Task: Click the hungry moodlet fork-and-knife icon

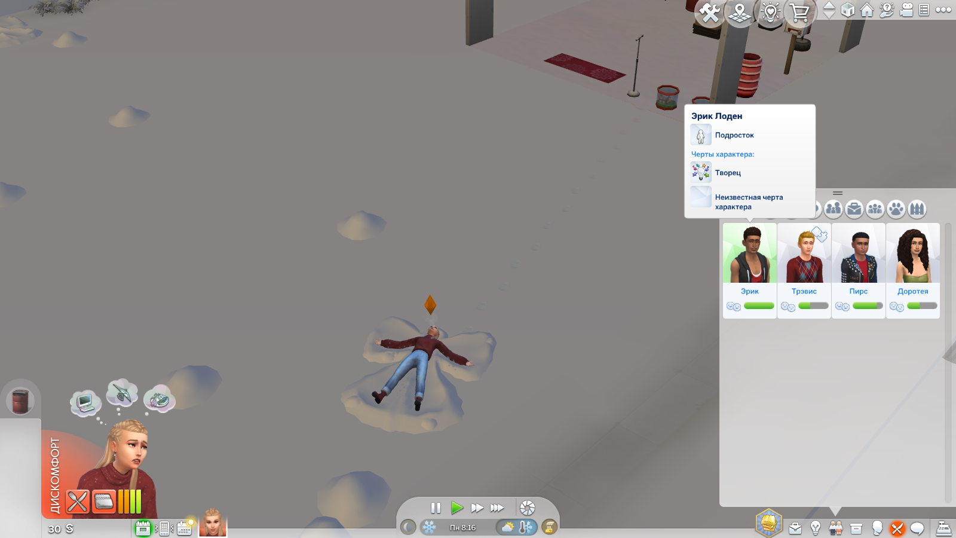Action: [x=77, y=502]
